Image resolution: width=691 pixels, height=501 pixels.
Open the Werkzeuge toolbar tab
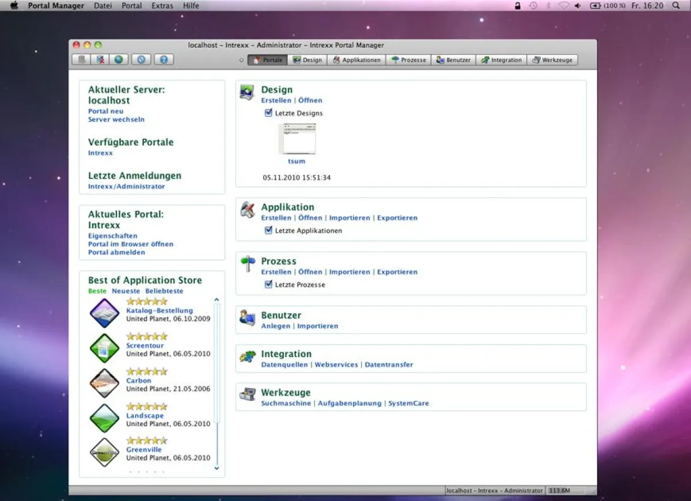(552, 60)
